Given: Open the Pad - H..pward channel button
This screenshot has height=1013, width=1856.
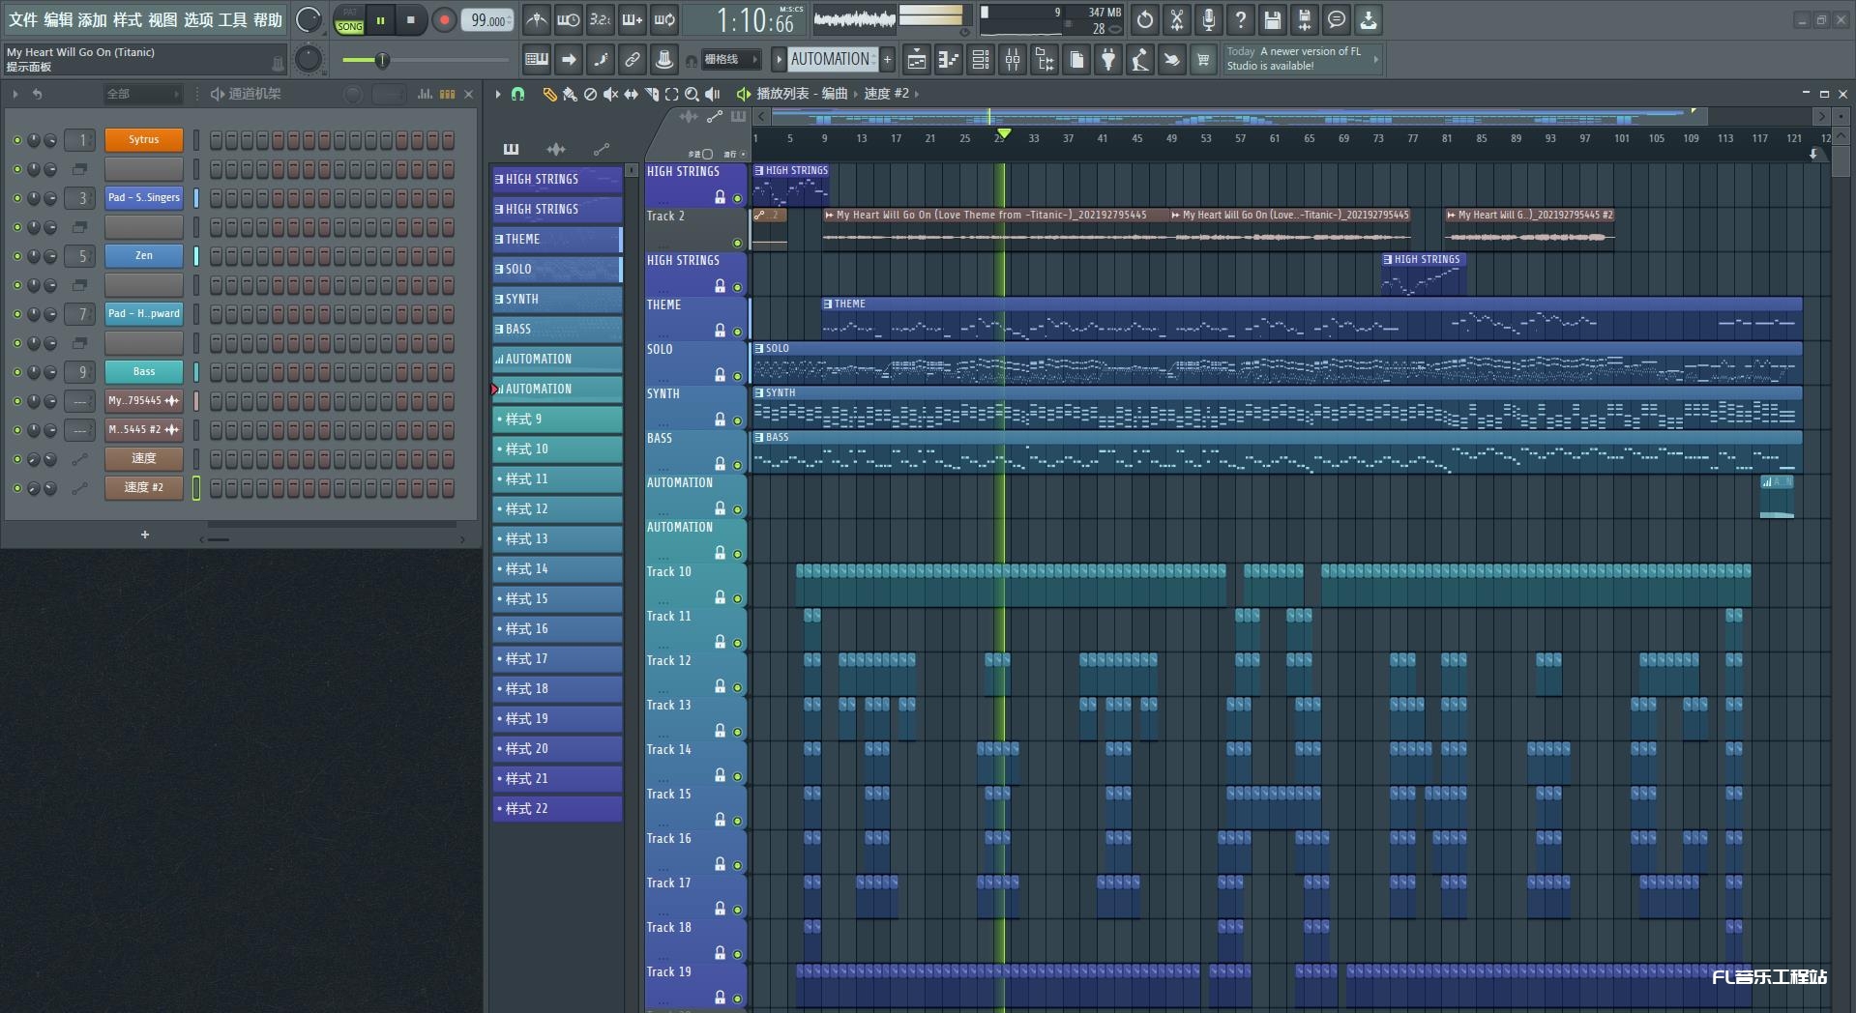Looking at the screenshot, I should pyautogui.click(x=144, y=314).
